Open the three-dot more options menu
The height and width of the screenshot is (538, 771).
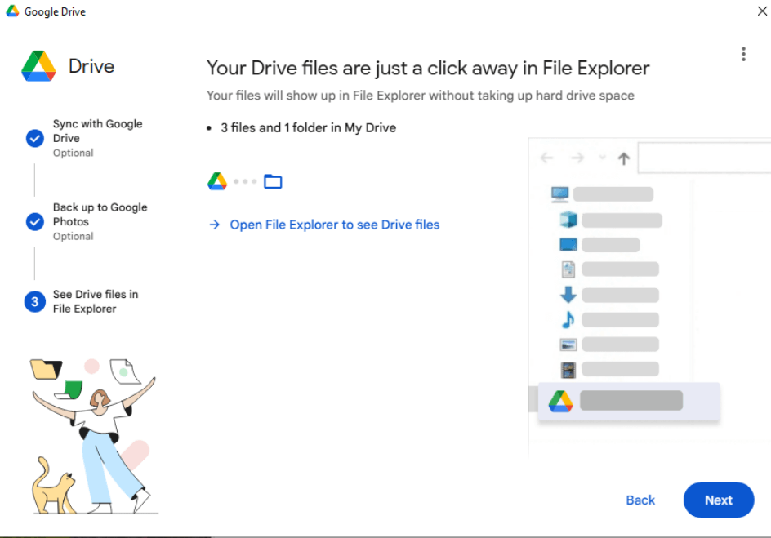pos(743,54)
